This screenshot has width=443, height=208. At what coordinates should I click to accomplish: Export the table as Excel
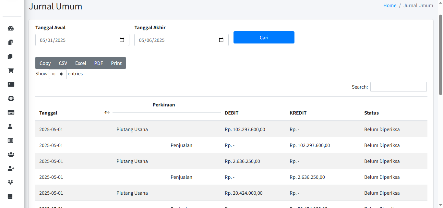pos(80,63)
